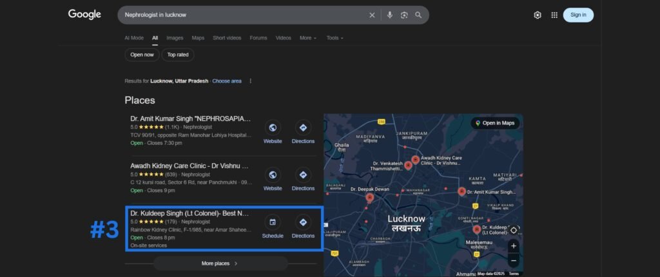Toggle the Top rated filter
The width and height of the screenshot is (660, 277).
[x=178, y=55]
